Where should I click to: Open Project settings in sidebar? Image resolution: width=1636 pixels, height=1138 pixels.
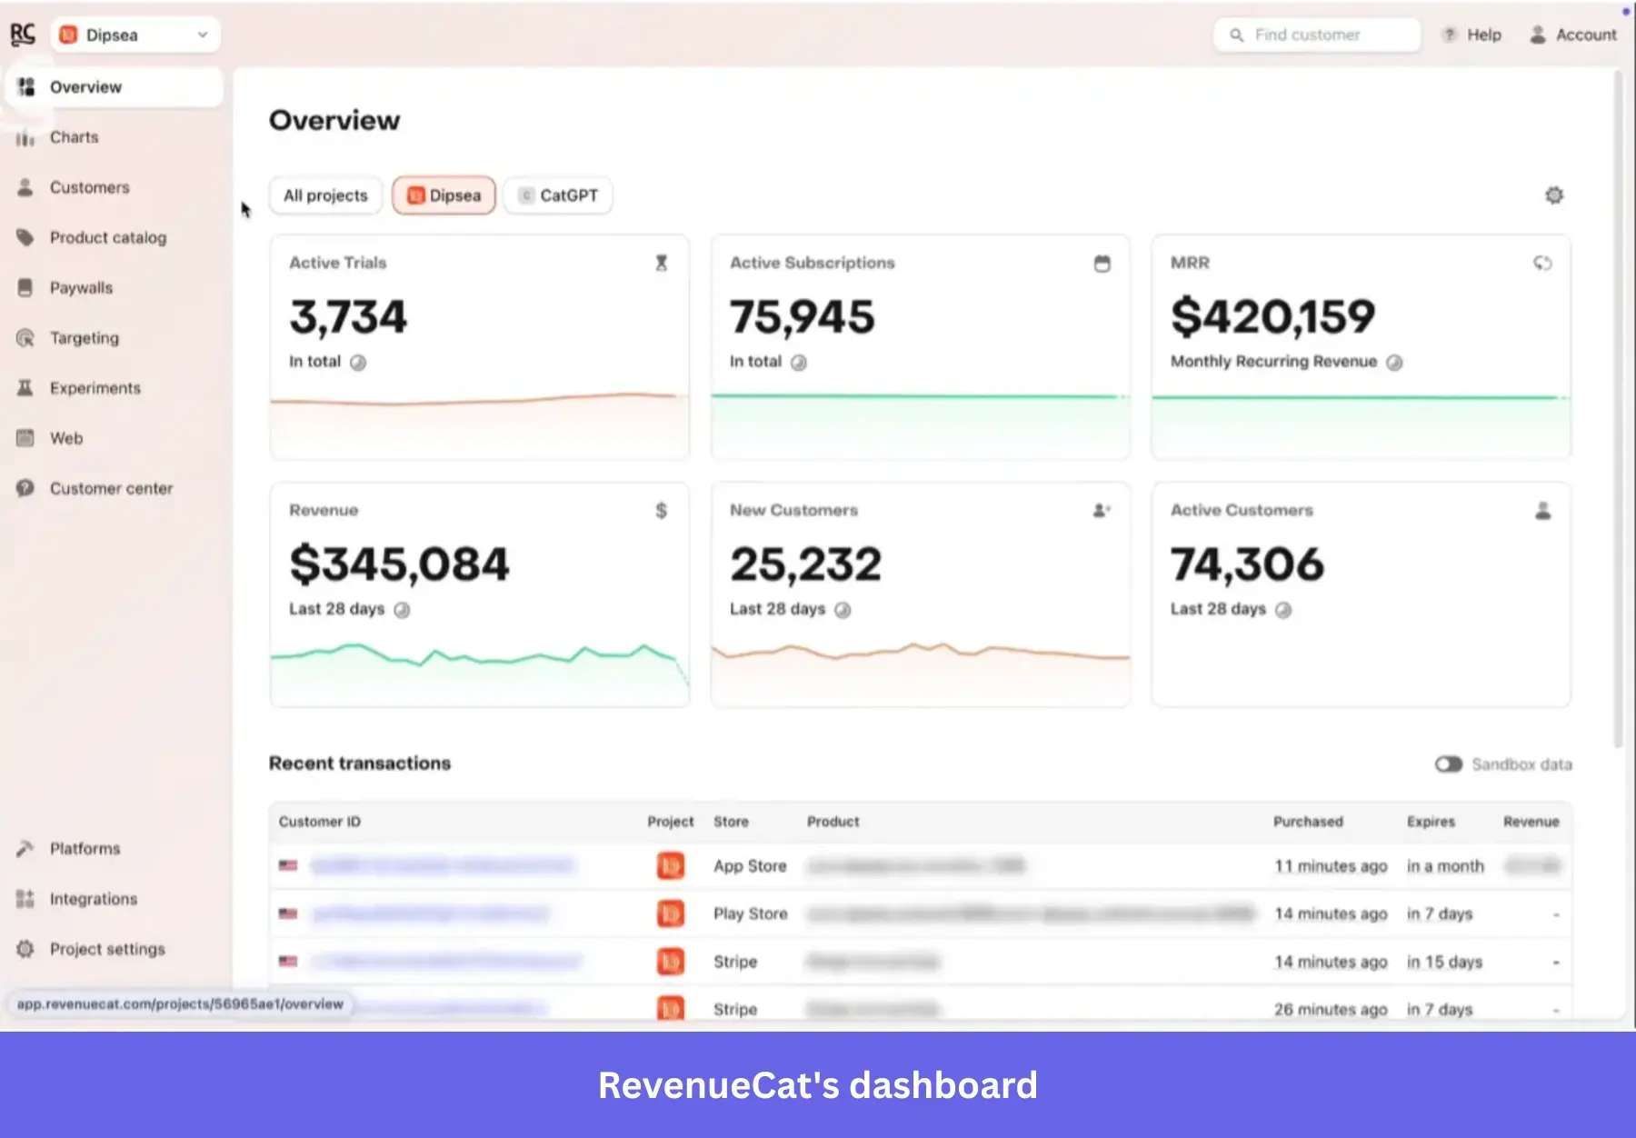114,949
